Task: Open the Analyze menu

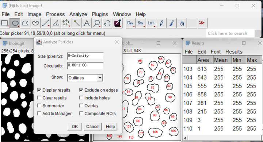Action: pos(78,14)
